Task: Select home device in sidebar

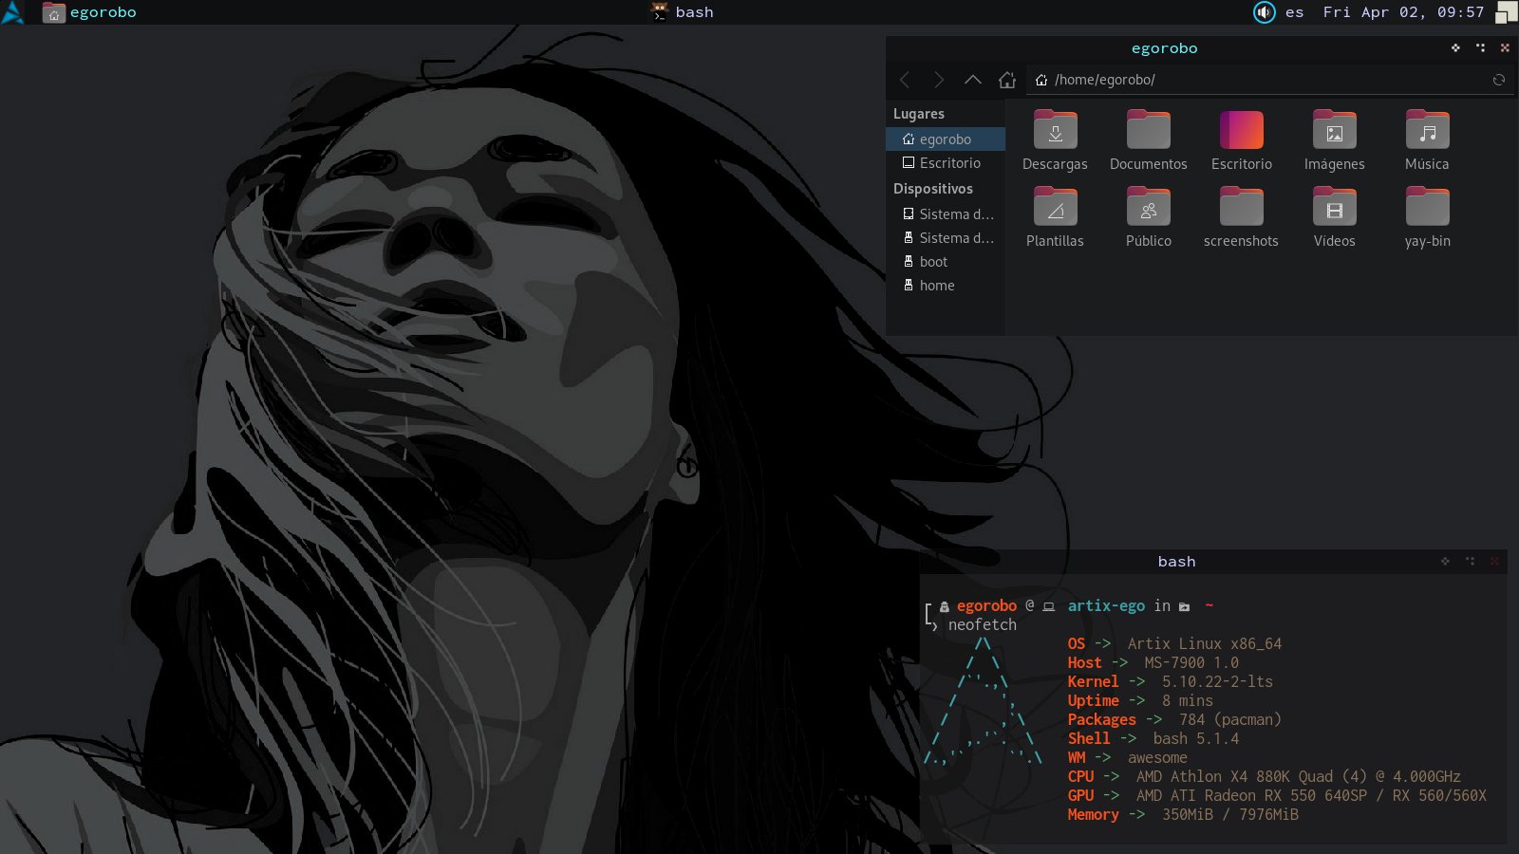Action: 936,286
